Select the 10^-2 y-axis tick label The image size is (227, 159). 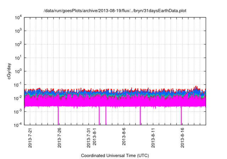pyautogui.click(x=17, y=98)
